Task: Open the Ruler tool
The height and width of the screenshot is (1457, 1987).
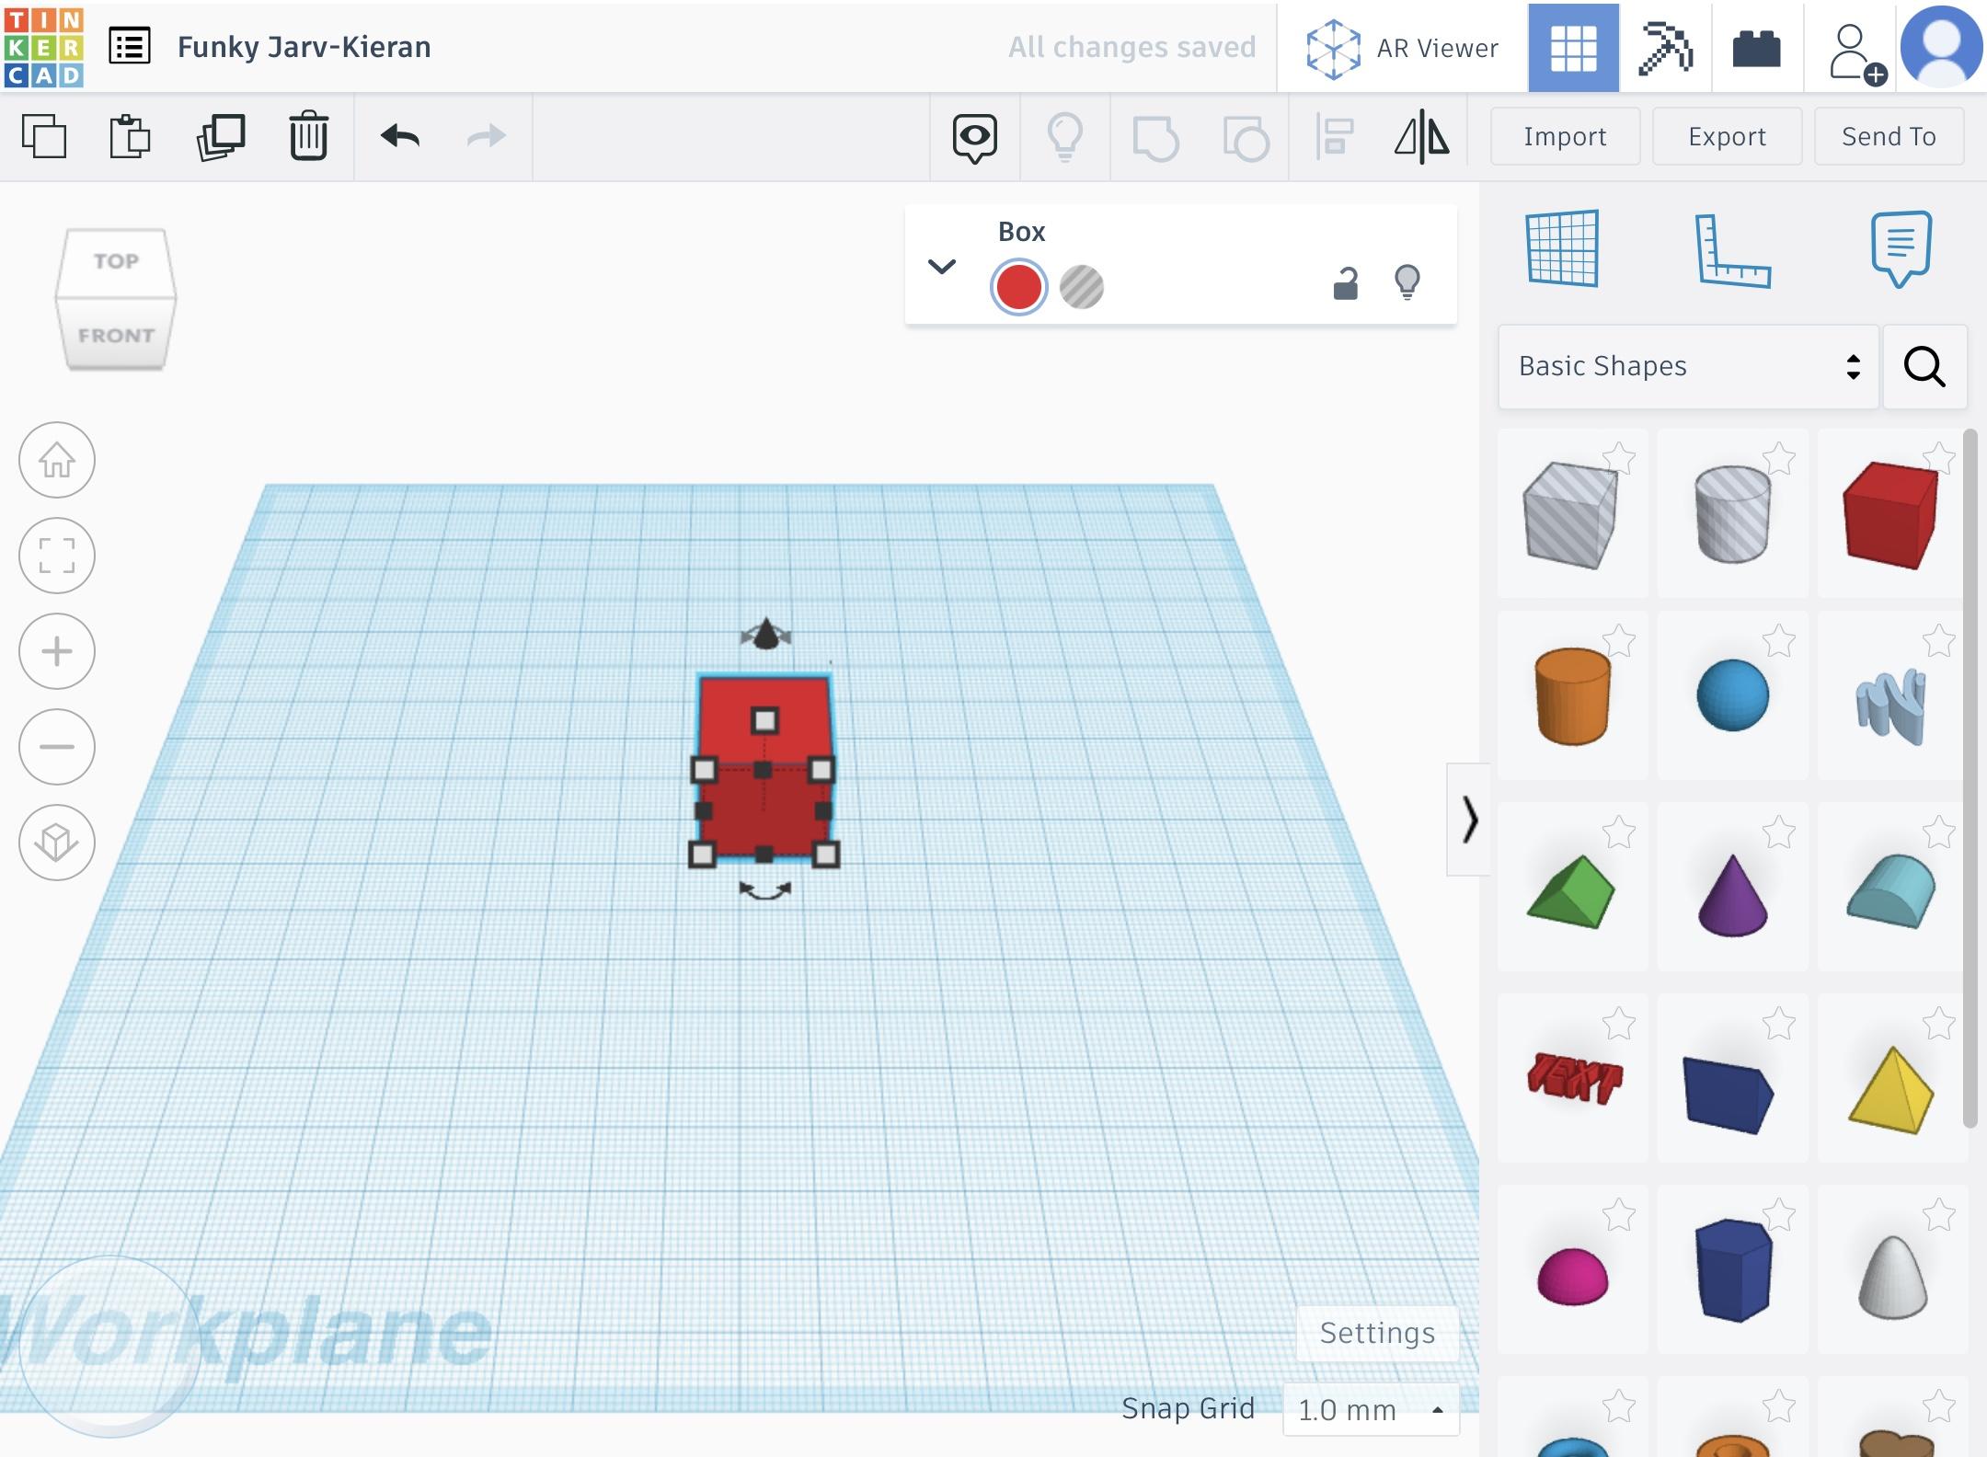Action: [1732, 250]
